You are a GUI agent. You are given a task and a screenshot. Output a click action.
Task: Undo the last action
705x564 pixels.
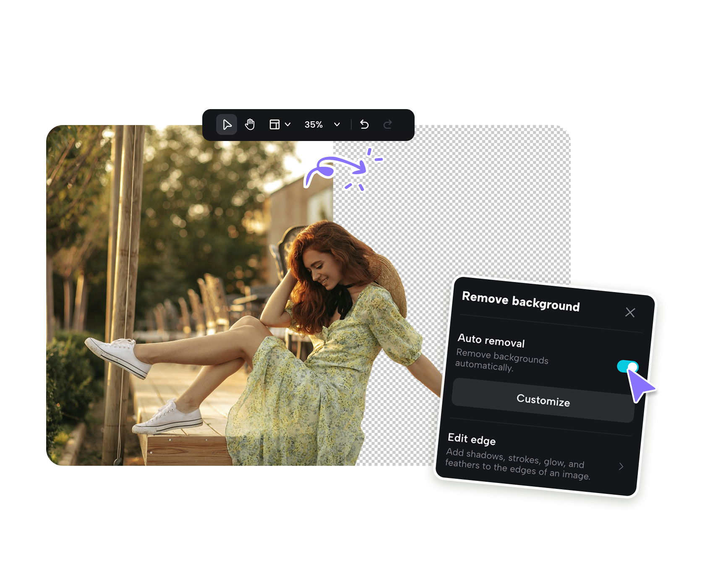point(364,124)
